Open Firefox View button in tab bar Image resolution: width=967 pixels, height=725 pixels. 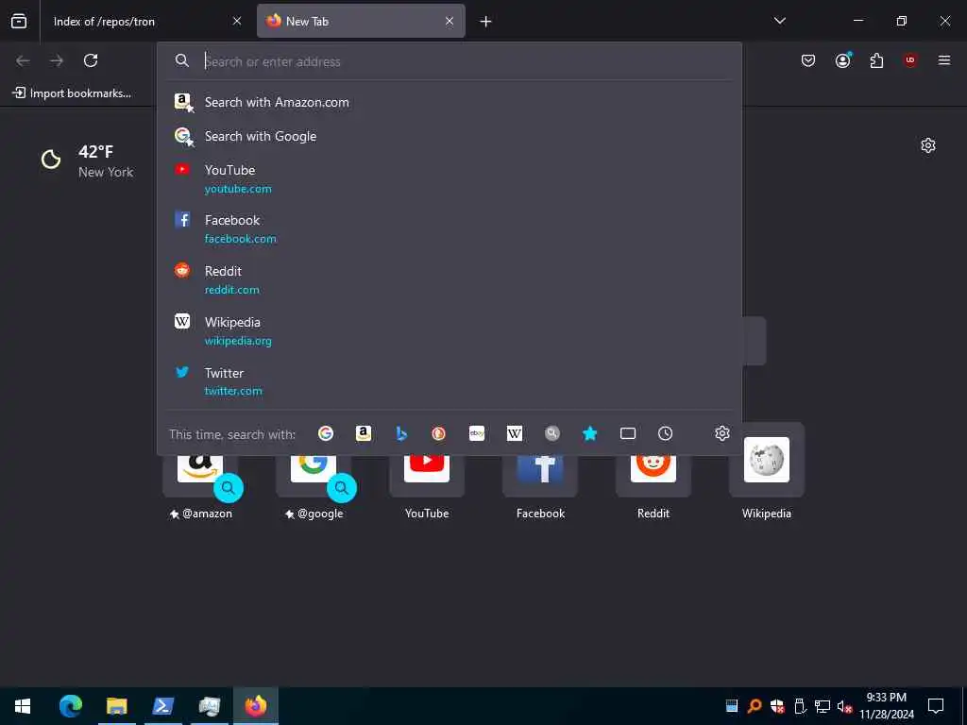[19, 21]
